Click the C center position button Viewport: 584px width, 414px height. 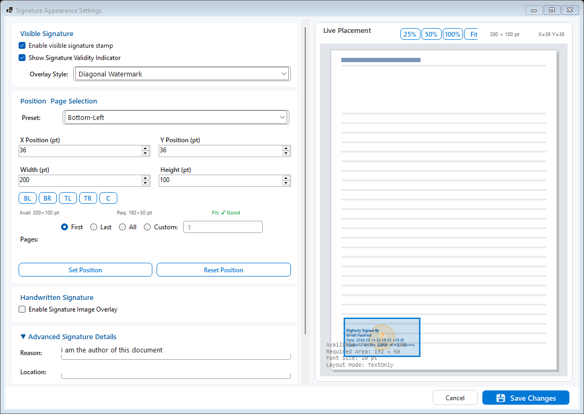(x=108, y=198)
